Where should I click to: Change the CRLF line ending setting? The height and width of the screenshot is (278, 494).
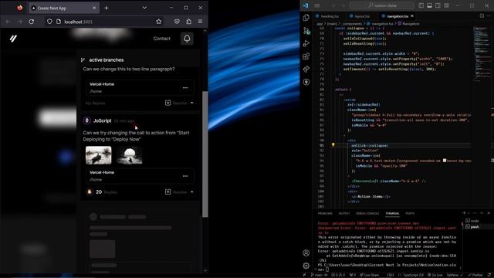pos(391,275)
